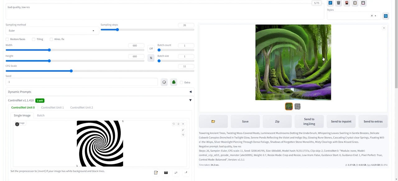Adjust the CFG Scale slider
Screen dimensions: 398x181
(100, 71)
